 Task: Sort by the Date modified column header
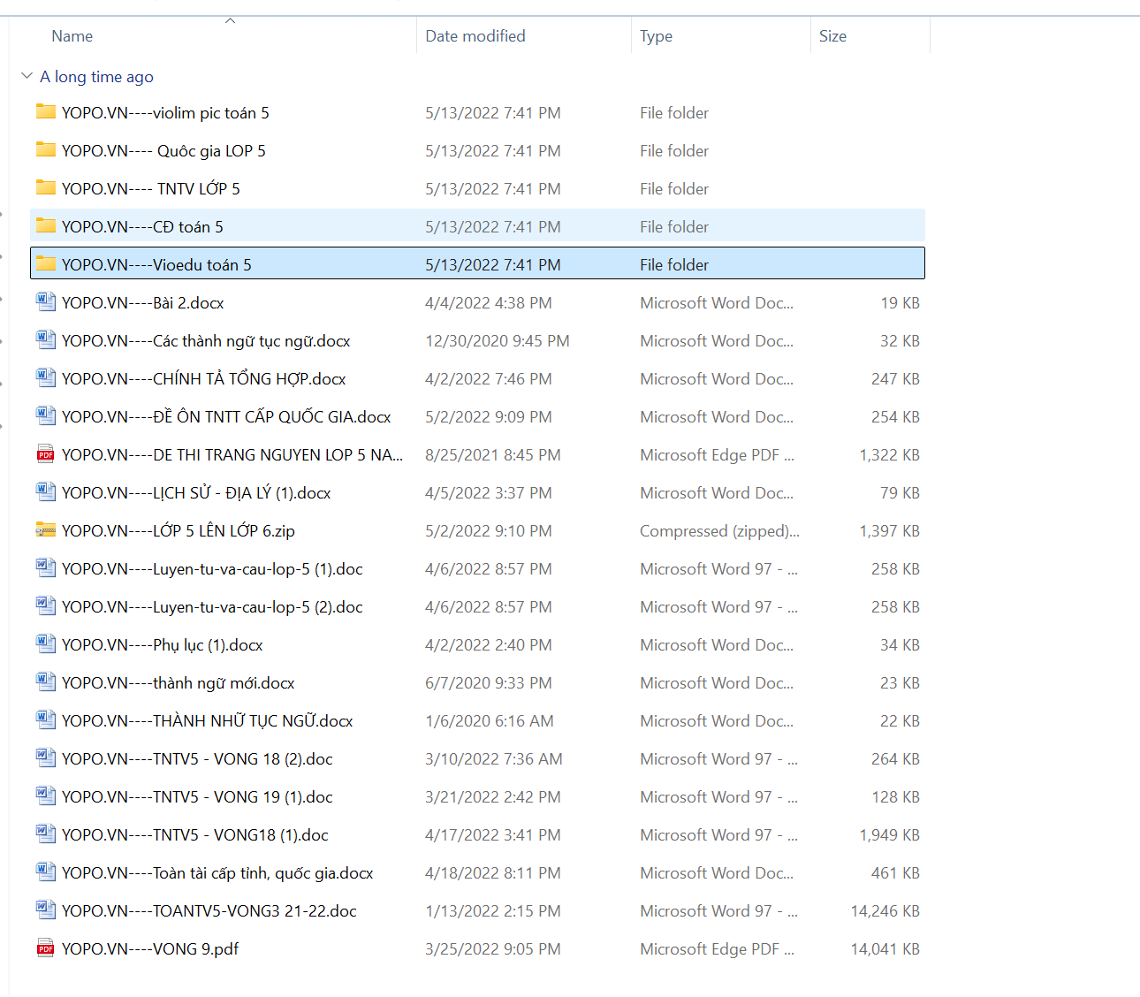[x=475, y=36]
